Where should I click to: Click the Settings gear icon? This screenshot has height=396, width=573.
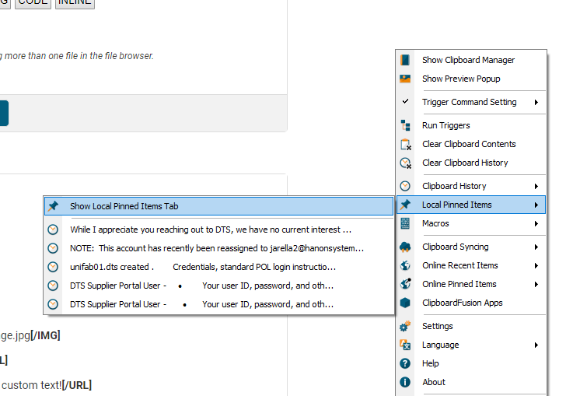tap(405, 326)
